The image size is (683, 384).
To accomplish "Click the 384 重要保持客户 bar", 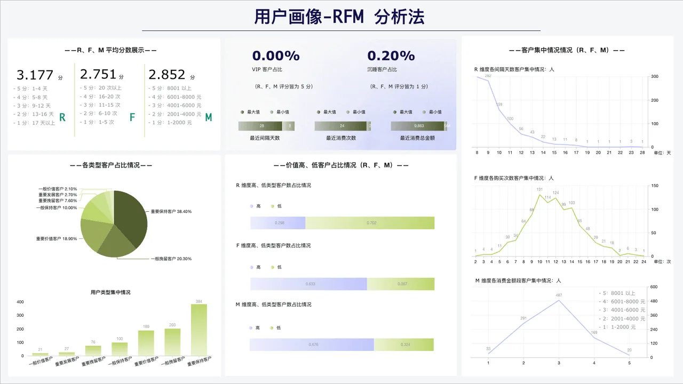I will pyautogui.click(x=199, y=330).
